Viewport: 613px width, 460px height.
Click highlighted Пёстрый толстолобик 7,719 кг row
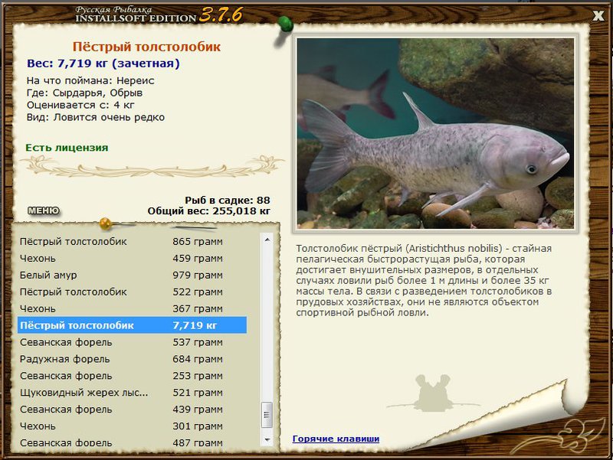click(x=132, y=325)
